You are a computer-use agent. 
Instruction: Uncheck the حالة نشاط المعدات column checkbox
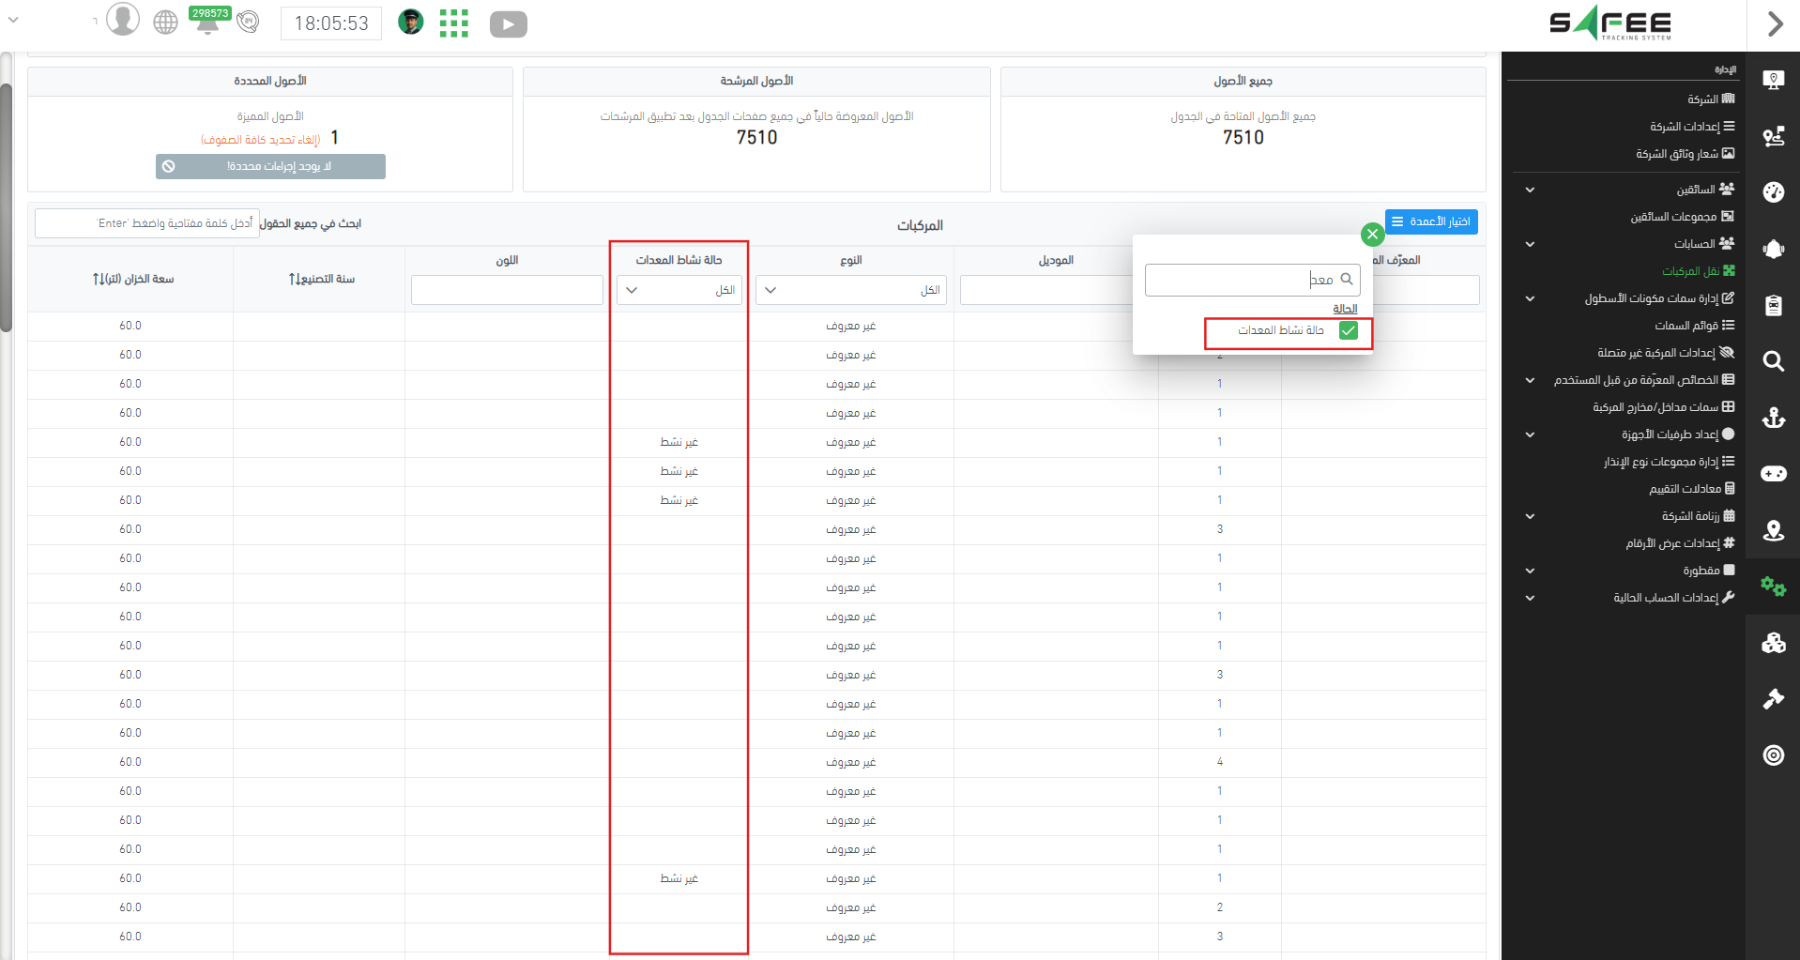pos(1349,330)
